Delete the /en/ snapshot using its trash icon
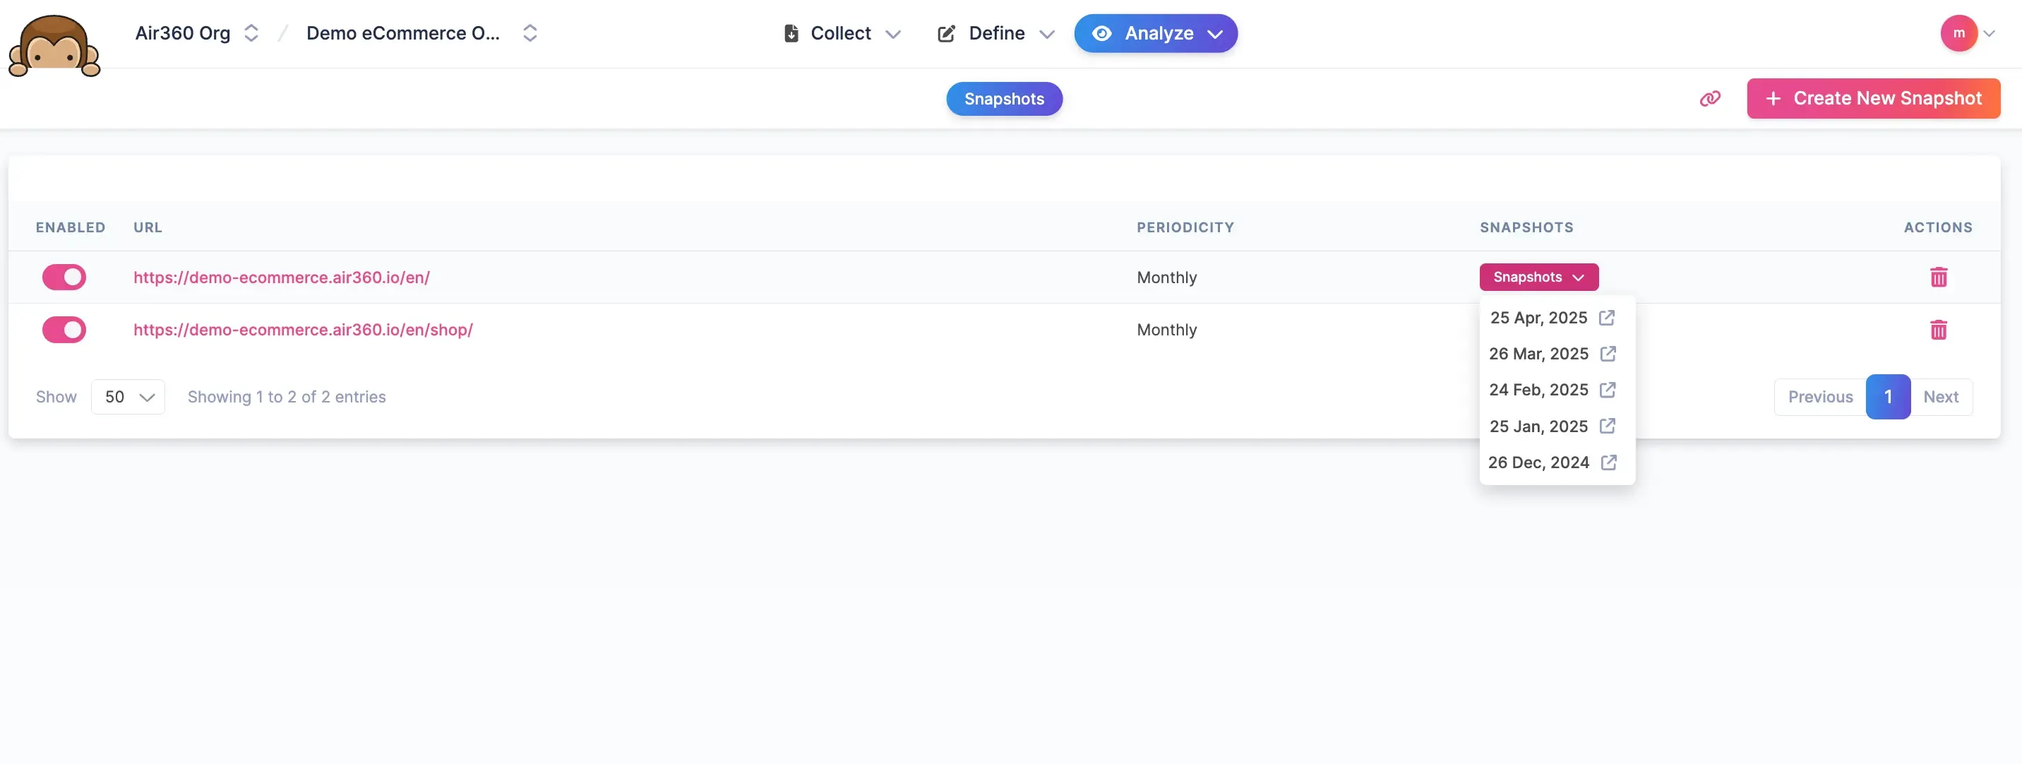This screenshot has width=2022, height=764. click(1939, 277)
